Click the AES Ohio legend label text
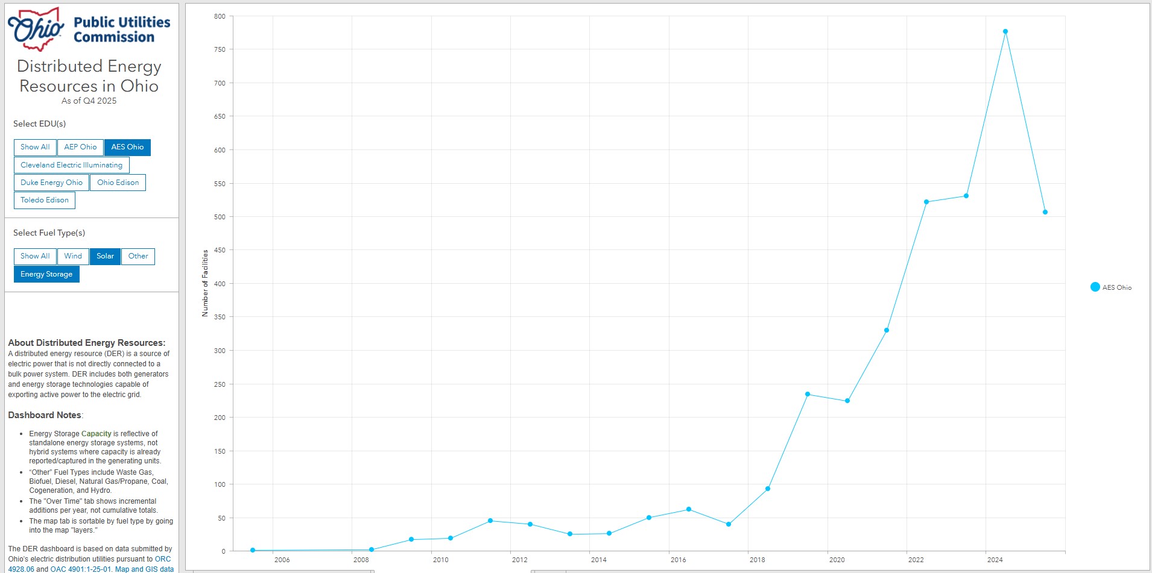1152x573 pixels. pos(1116,287)
